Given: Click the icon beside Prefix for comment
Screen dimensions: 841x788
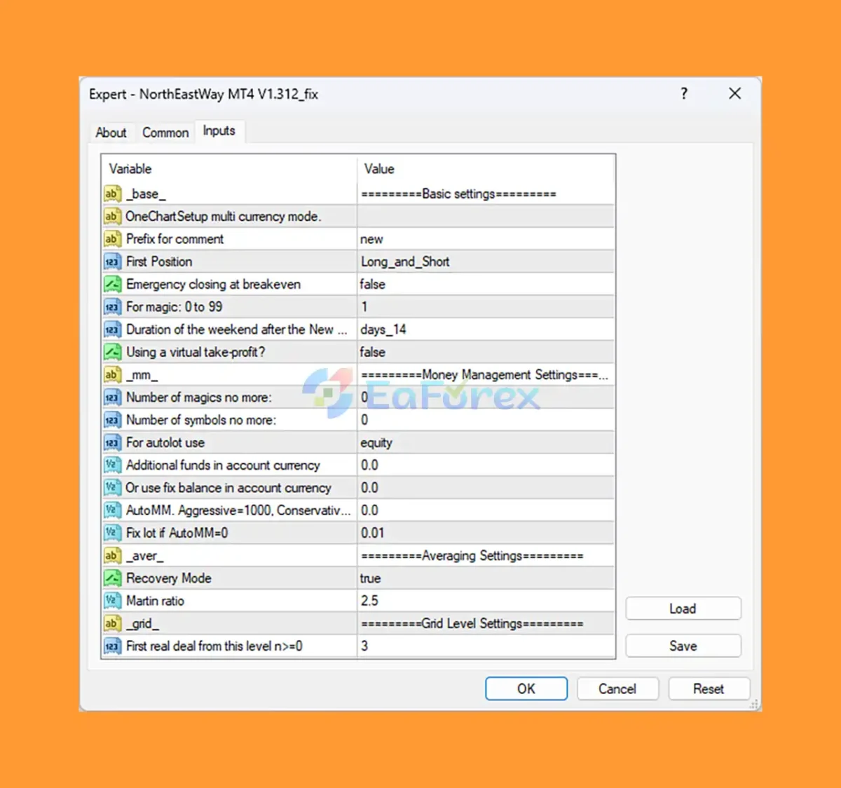Looking at the screenshot, I should (112, 238).
